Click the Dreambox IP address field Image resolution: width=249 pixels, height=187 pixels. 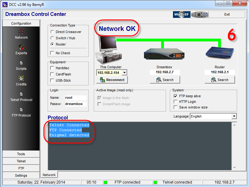coord(165,72)
